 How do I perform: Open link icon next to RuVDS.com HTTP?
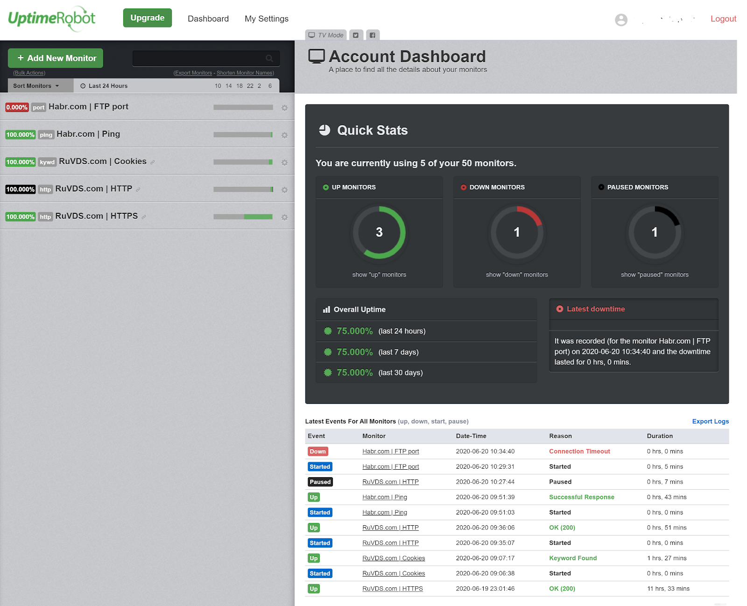pos(138,190)
